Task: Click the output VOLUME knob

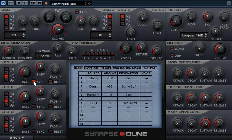Action: point(220,49)
